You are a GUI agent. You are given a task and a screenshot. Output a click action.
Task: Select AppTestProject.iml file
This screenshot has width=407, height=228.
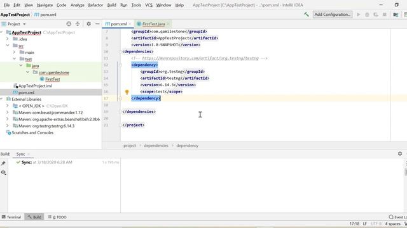[x=35, y=86]
